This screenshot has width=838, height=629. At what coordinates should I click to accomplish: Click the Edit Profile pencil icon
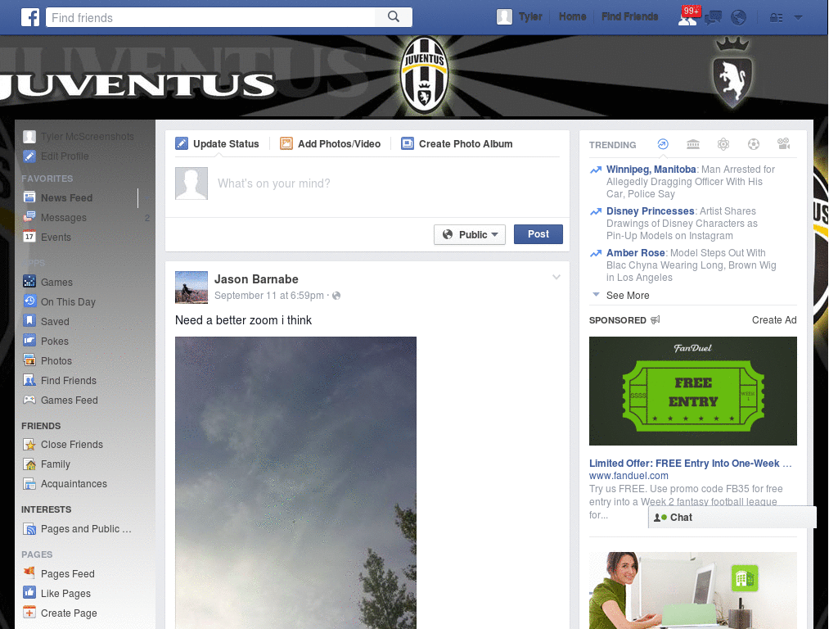pos(29,156)
